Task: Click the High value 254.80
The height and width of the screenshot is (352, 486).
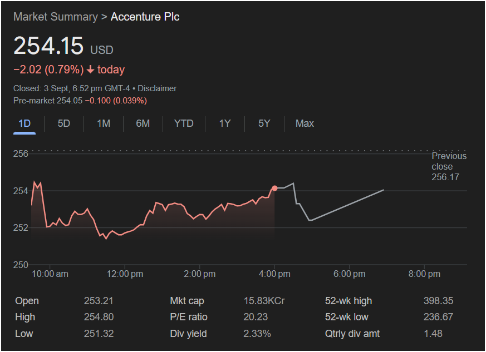Action: click(99, 317)
